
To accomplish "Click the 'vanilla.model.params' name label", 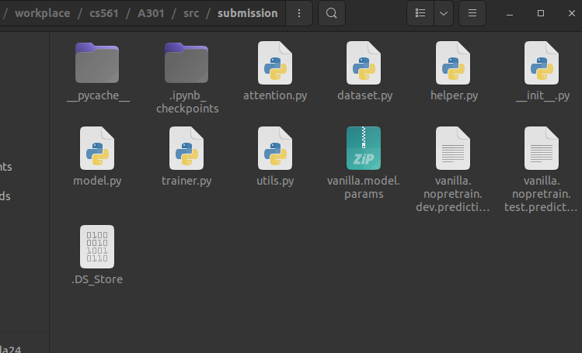I will click(x=364, y=188).
